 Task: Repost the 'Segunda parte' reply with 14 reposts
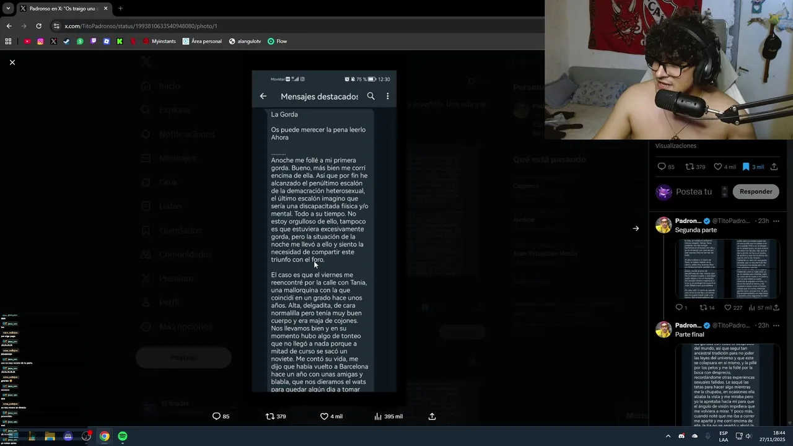[x=707, y=307]
